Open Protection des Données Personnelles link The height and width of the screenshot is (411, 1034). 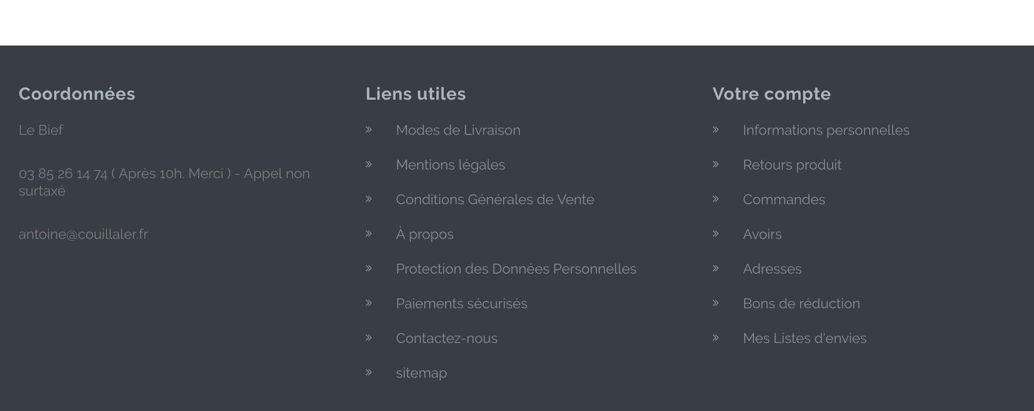tap(515, 269)
